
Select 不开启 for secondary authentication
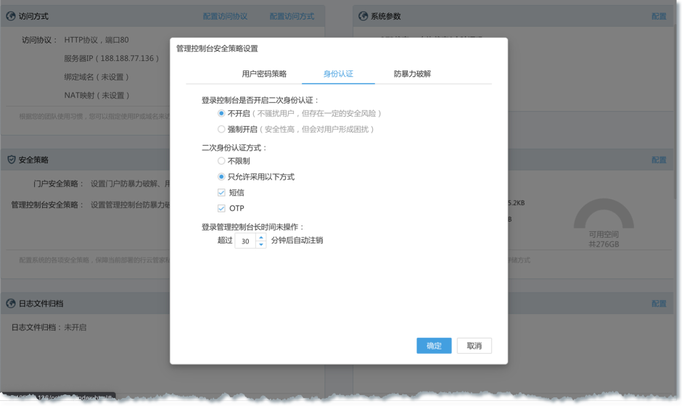(221, 114)
